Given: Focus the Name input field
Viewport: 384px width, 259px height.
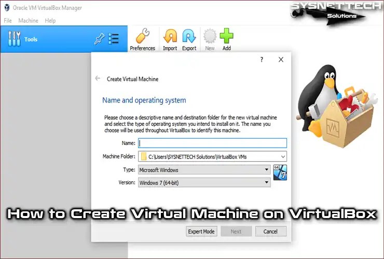Looking at the screenshot, I should (x=212, y=143).
